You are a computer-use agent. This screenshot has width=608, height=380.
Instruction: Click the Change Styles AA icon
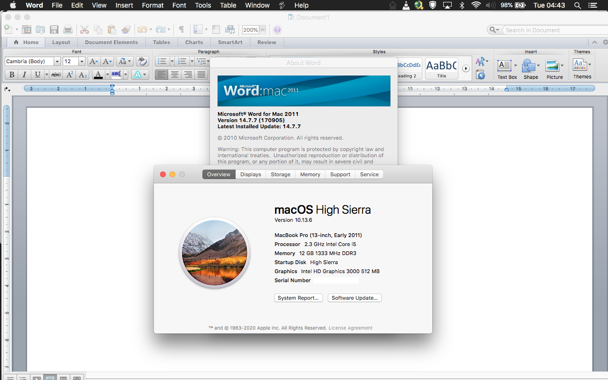[x=481, y=61]
